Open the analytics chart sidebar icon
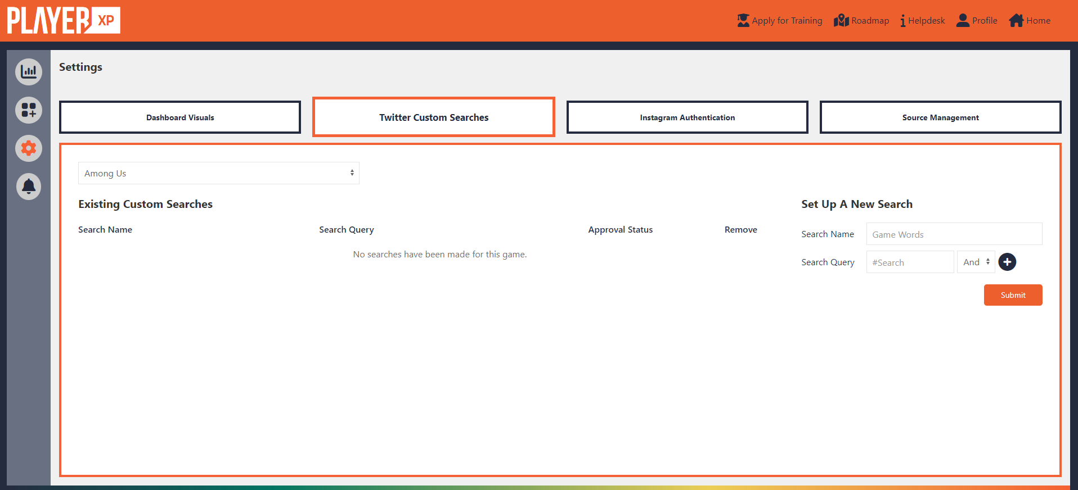 pos(29,72)
